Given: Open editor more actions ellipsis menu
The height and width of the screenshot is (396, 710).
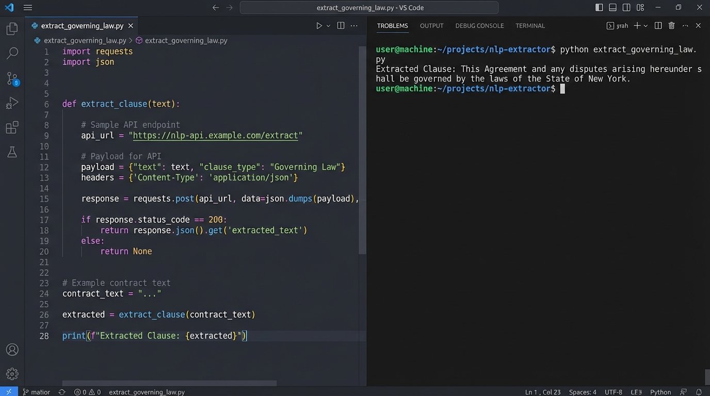Looking at the screenshot, I should 354,25.
